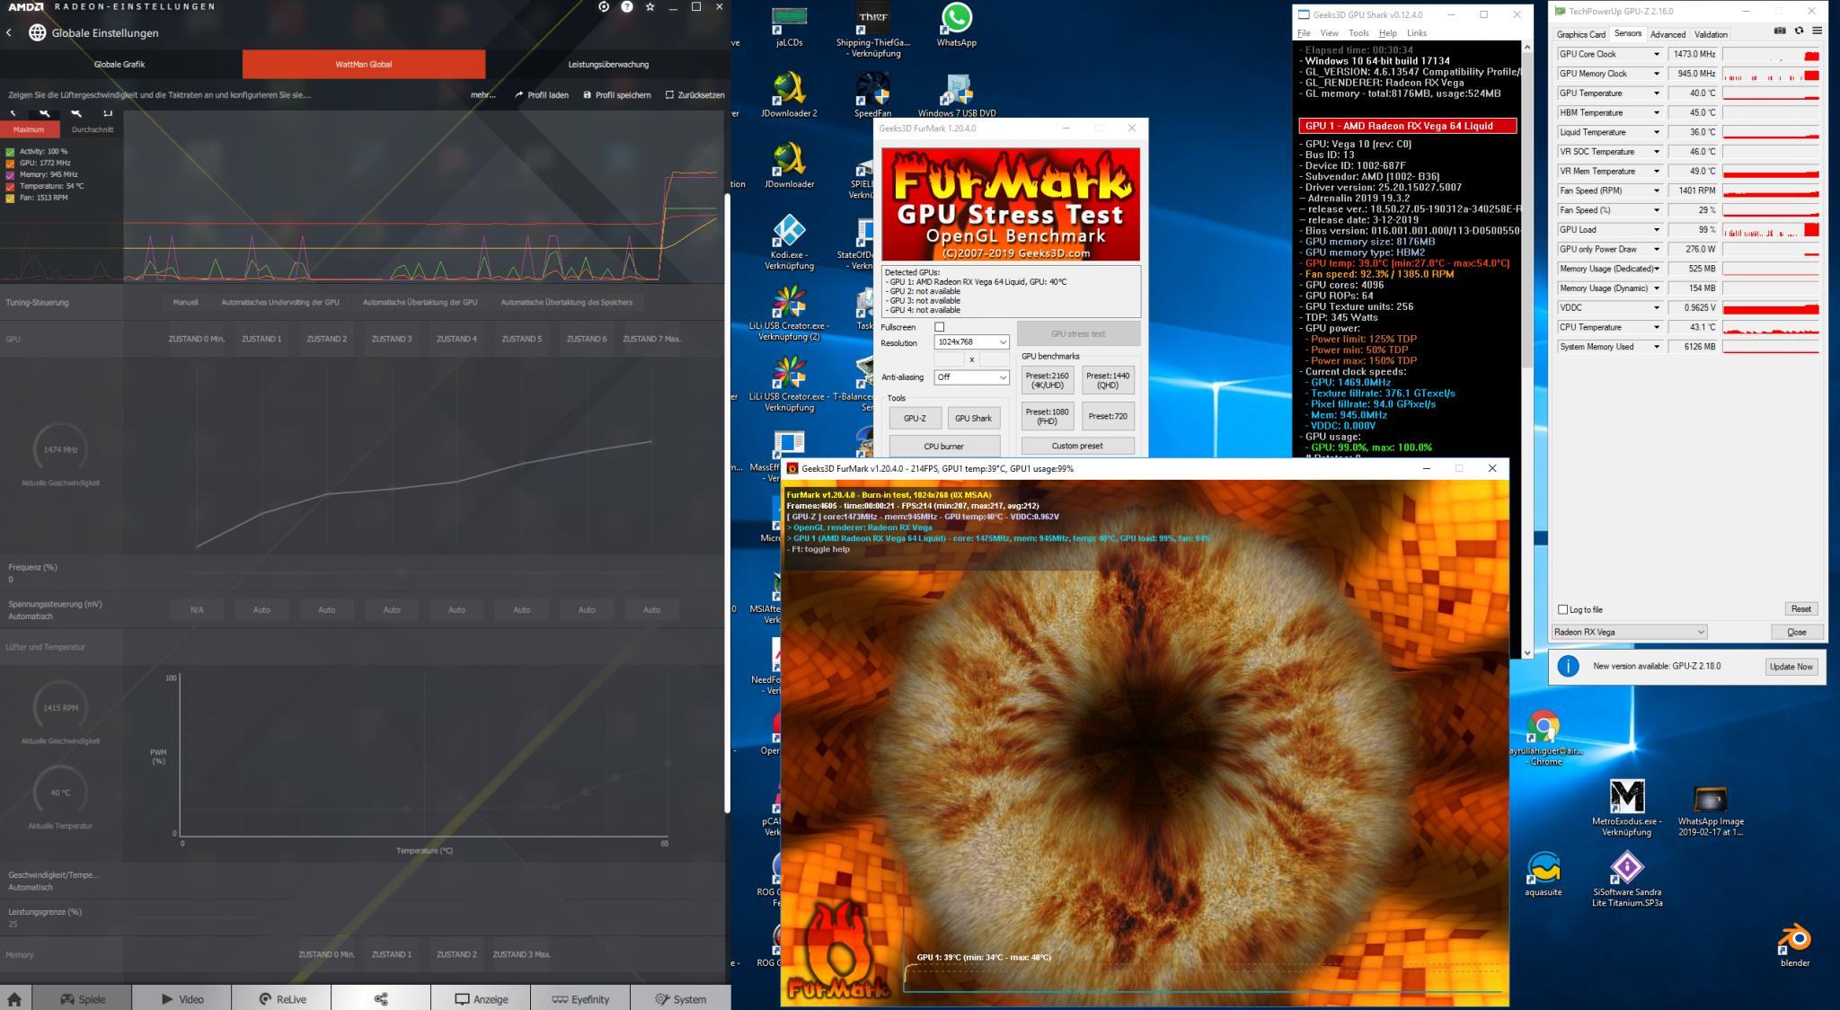Click FurMark CPU burner button
This screenshot has height=1010, width=1840.
(943, 446)
